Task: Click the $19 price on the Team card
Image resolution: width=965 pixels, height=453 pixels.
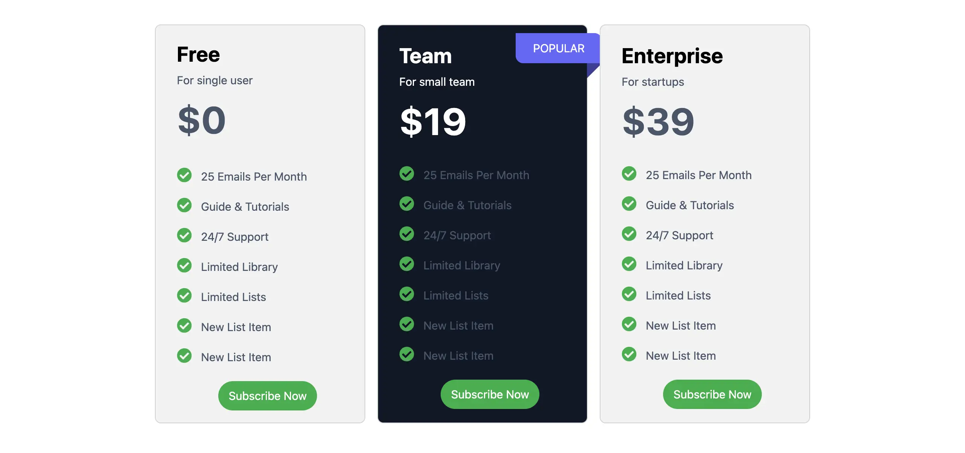Action: [x=433, y=121]
